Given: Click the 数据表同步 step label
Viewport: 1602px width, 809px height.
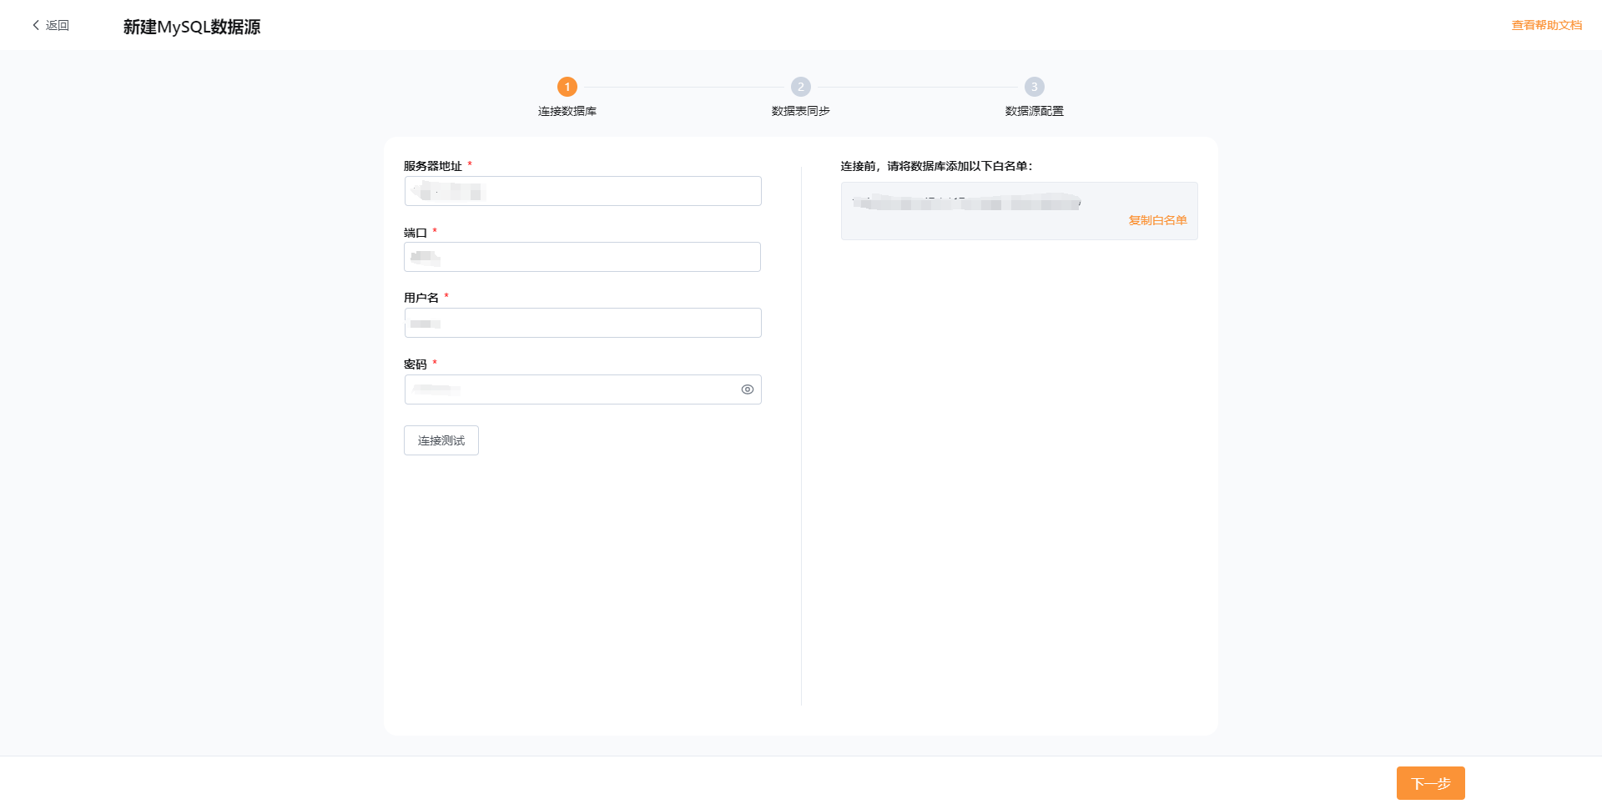Looking at the screenshot, I should 801,111.
